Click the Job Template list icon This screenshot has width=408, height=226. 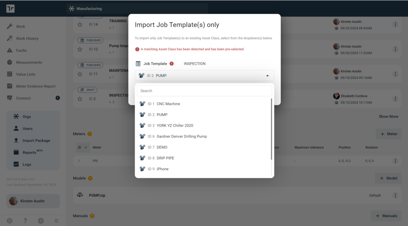point(138,64)
